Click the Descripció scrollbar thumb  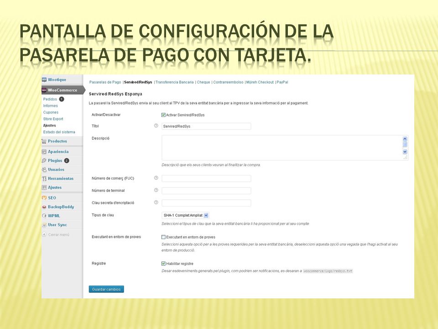point(405,144)
